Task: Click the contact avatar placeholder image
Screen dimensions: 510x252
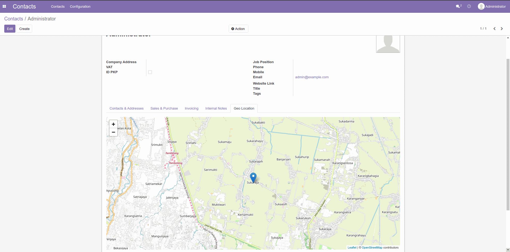Action: (388, 44)
